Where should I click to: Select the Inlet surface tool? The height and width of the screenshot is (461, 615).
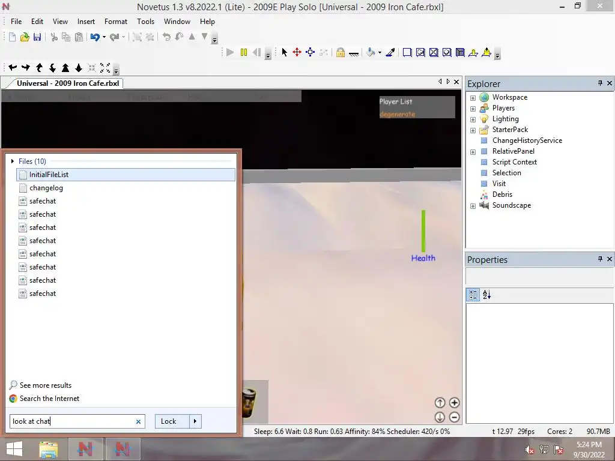[460, 53]
